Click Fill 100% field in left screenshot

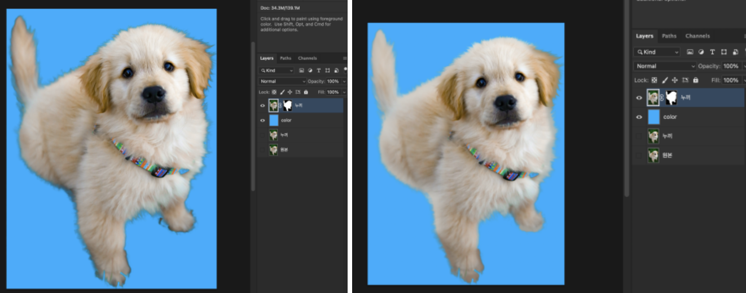point(333,92)
